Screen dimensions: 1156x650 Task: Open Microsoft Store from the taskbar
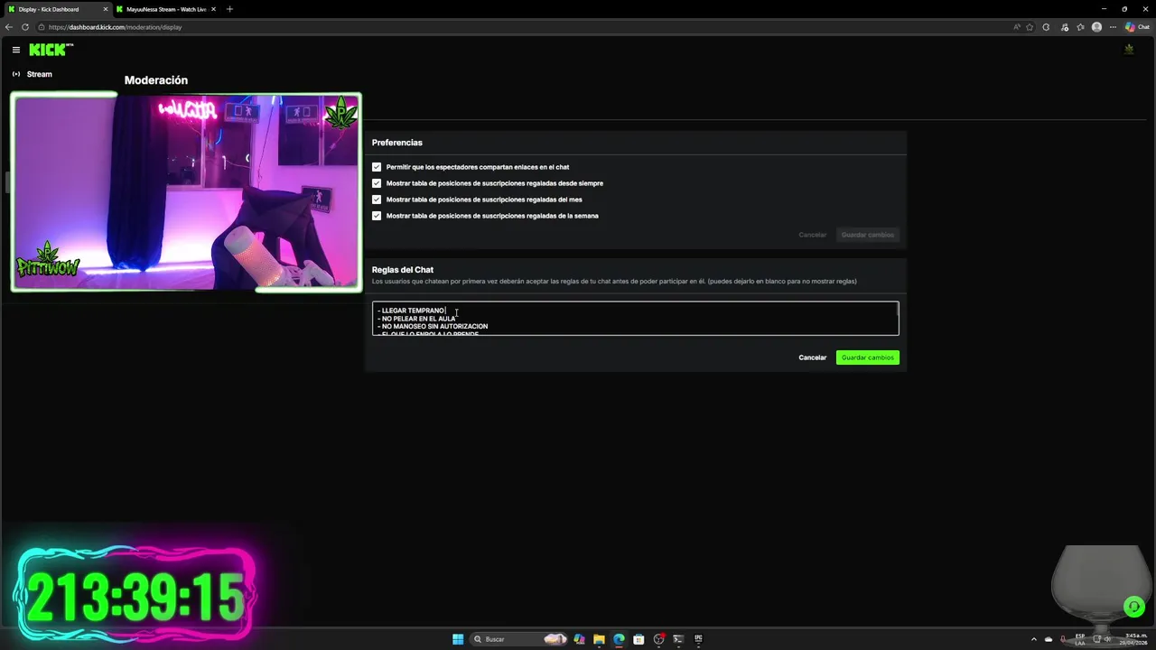click(639, 639)
